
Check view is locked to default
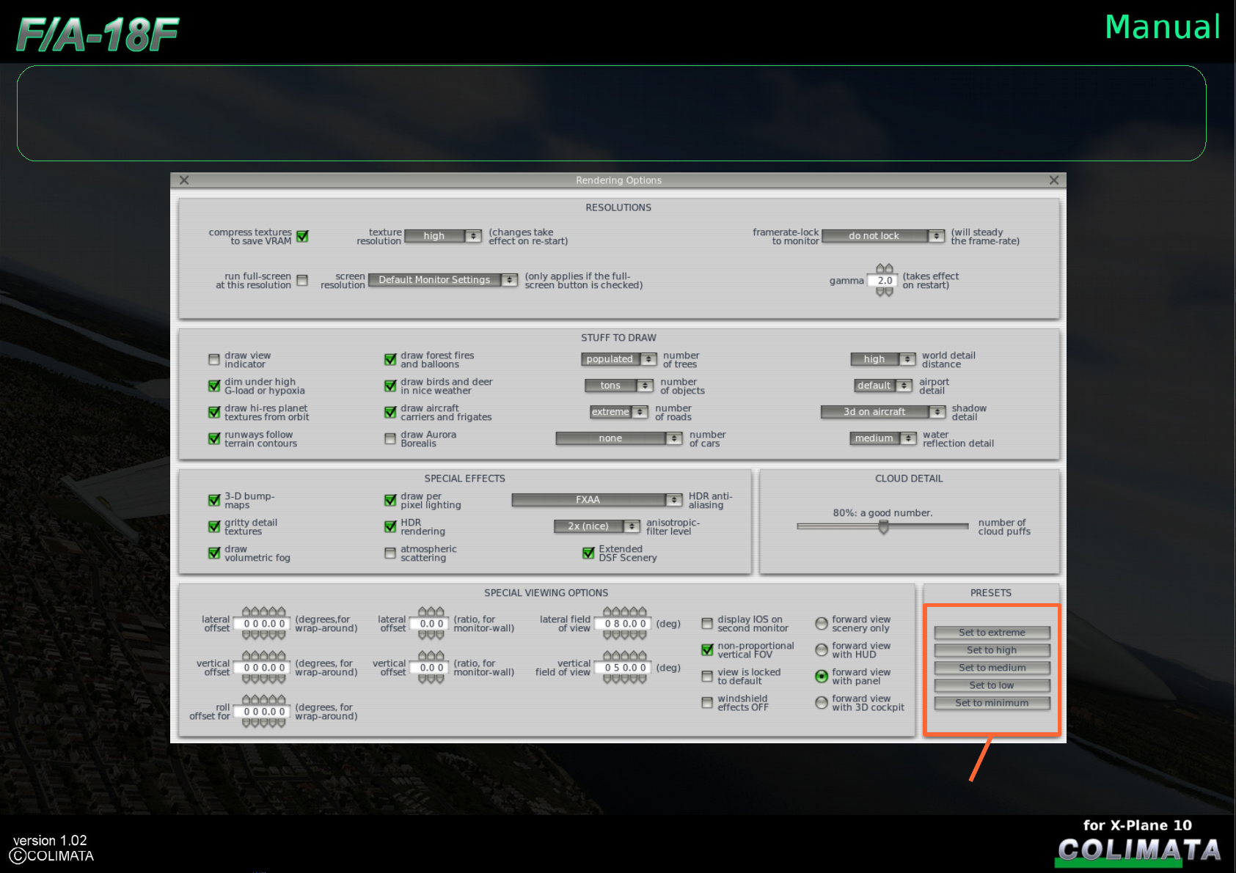click(x=707, y=677)
